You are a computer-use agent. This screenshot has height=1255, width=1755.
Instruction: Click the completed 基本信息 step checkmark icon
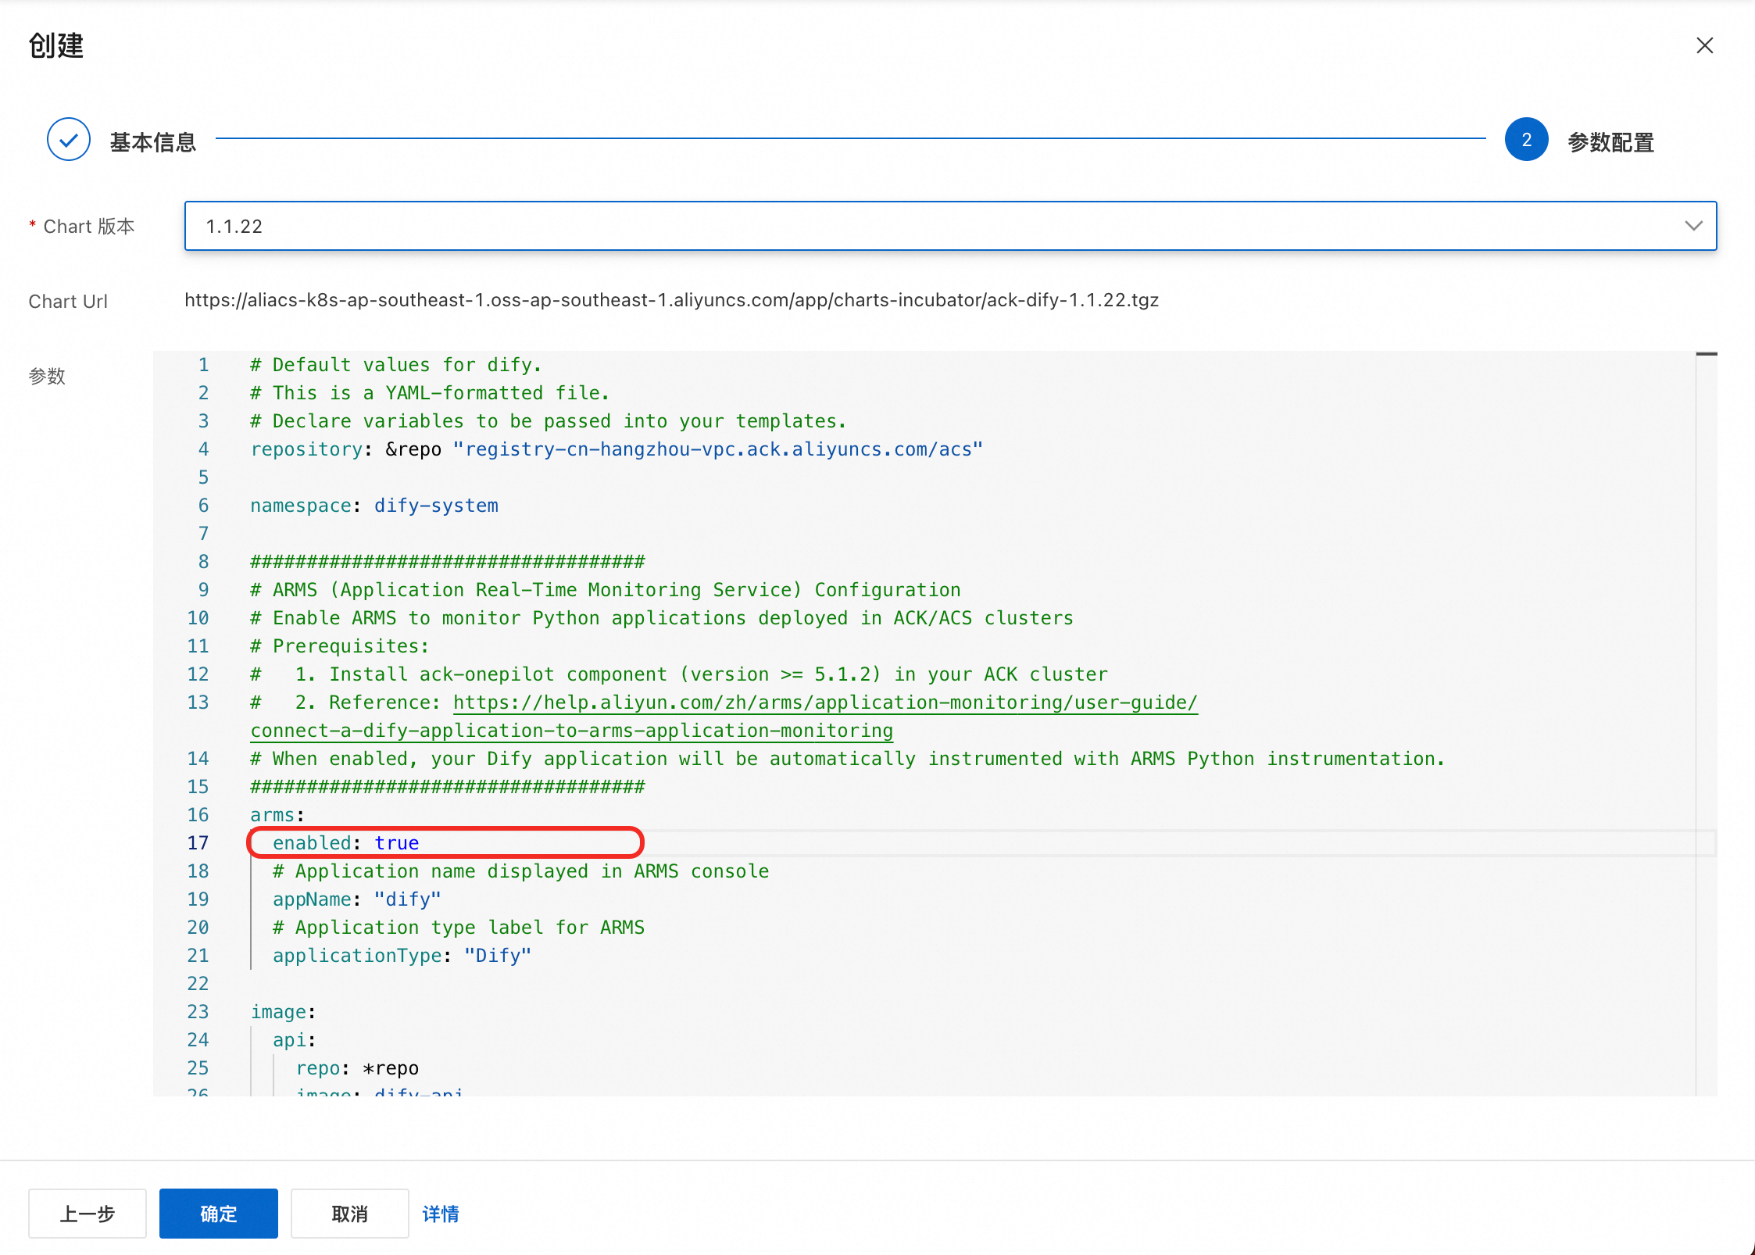tap(69, 140)
